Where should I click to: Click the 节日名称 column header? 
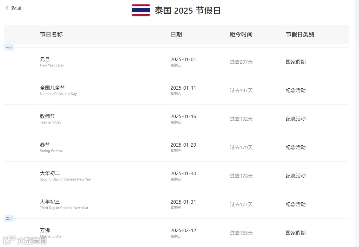pyautogui.click(x=51, y=34)
